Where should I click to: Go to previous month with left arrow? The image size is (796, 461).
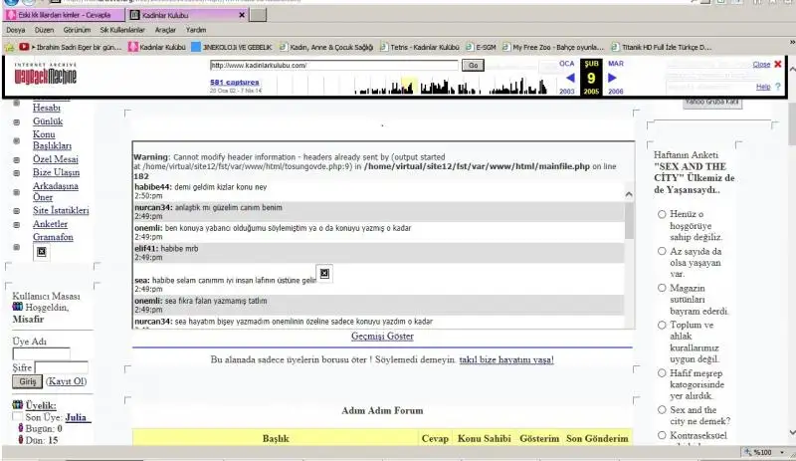tap(570, 77)
